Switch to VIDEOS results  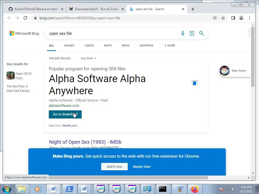89,45
